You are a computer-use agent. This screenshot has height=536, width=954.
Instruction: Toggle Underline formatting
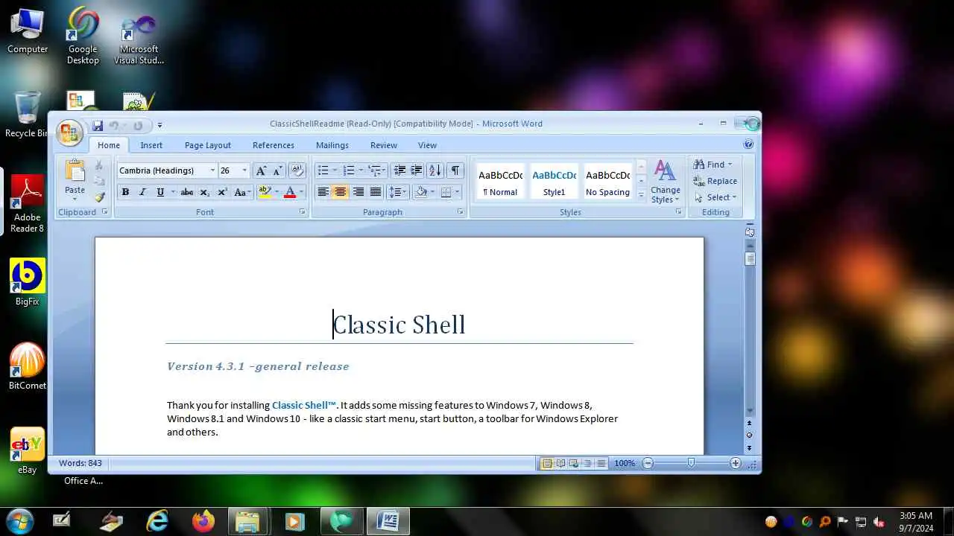point(159,192)
